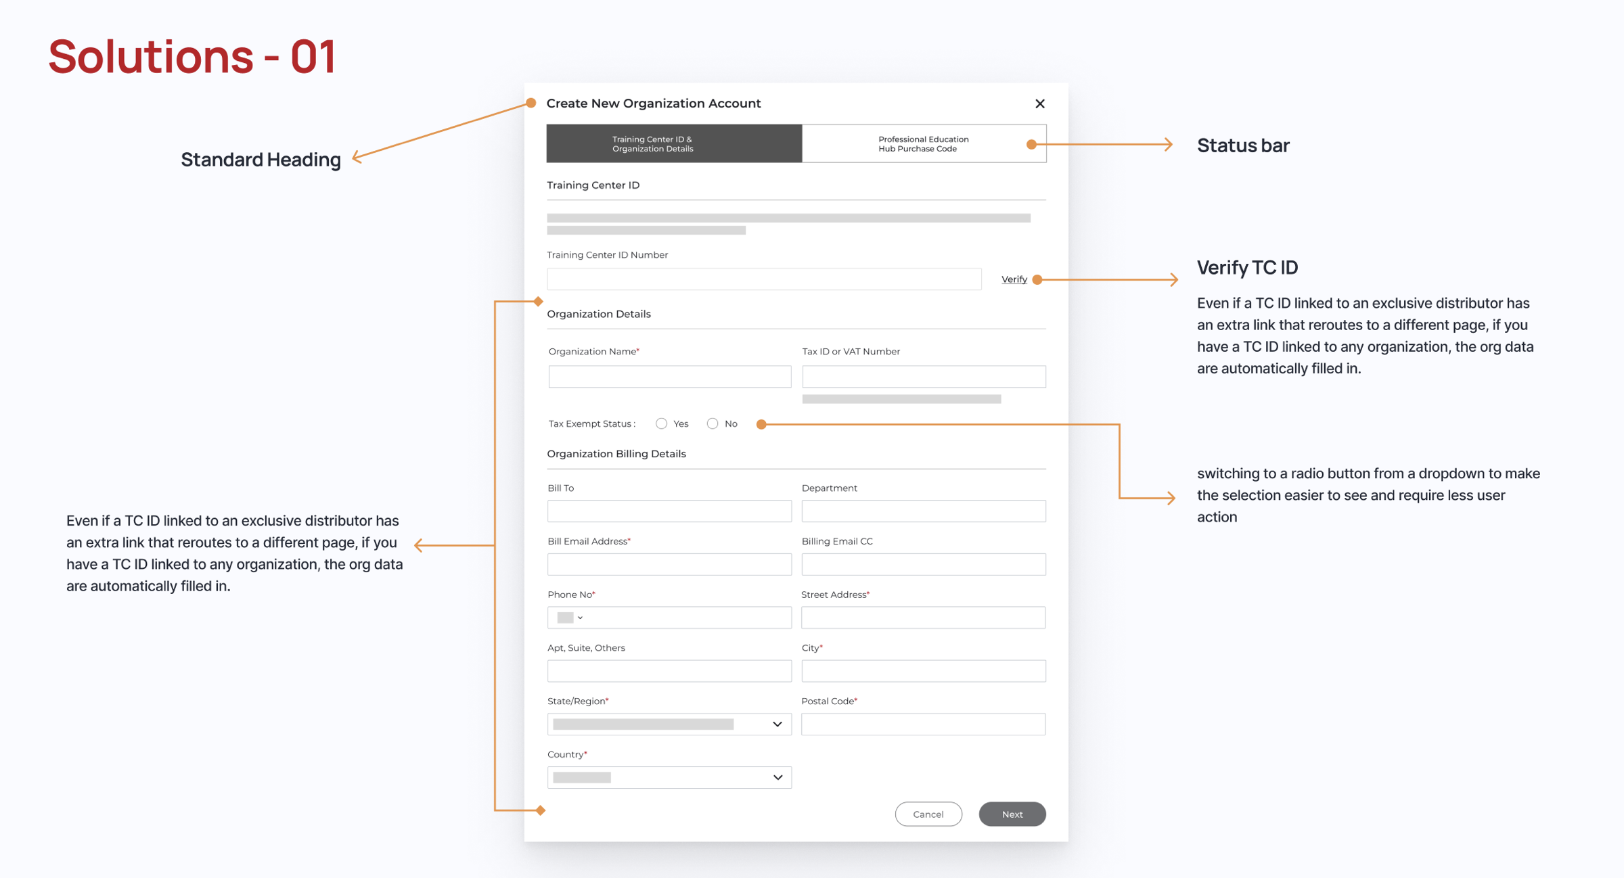Focus the Billing Email CC field
1624x878 pixels.
pyautogui.click(x=924, y=564)
